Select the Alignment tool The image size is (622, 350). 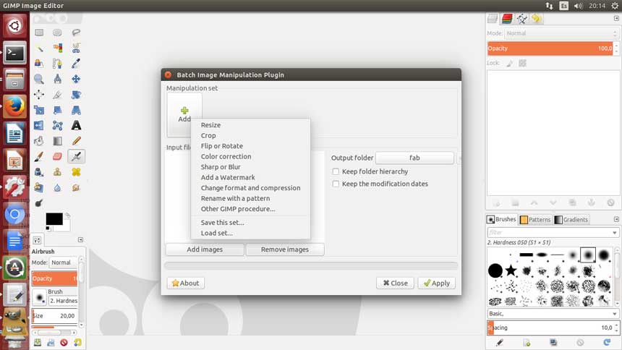(39, 95)
